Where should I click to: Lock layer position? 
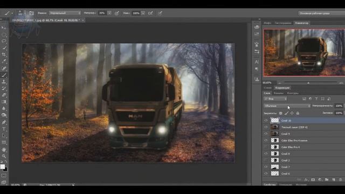[x=292, y=113]
